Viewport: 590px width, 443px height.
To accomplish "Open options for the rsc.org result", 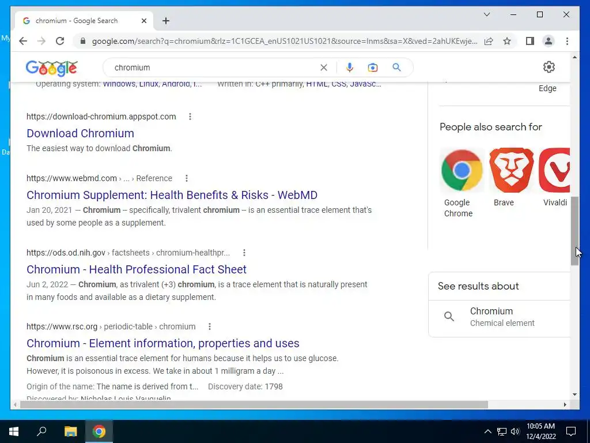I will click(210, 326).
